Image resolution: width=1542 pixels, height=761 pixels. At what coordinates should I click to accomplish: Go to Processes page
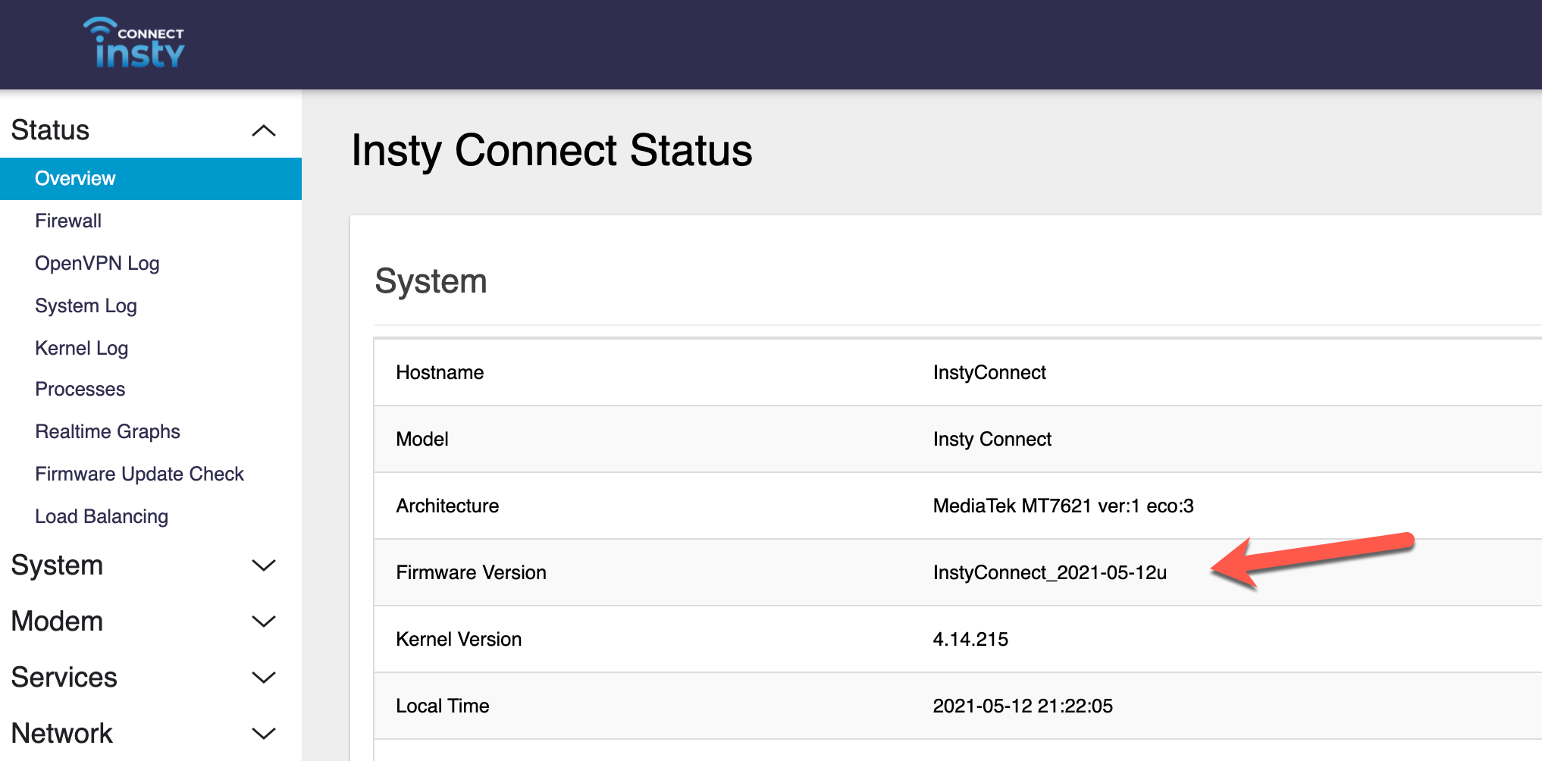[80, 390]
